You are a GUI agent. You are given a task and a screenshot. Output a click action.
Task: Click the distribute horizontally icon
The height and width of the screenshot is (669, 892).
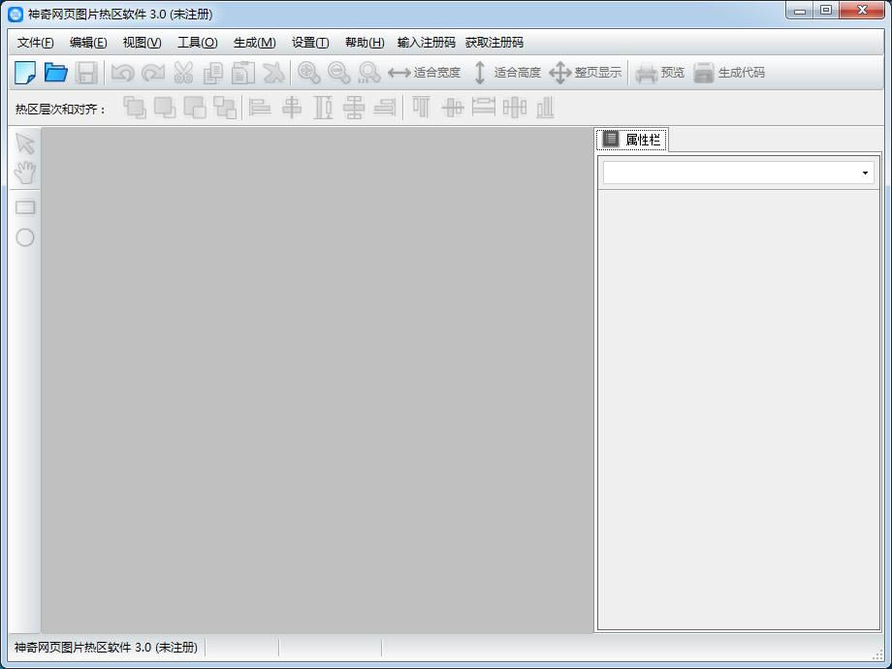(353, 107)
